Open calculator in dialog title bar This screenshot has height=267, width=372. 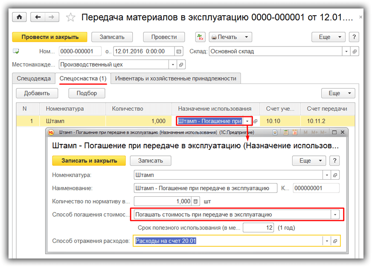[286, 132]
